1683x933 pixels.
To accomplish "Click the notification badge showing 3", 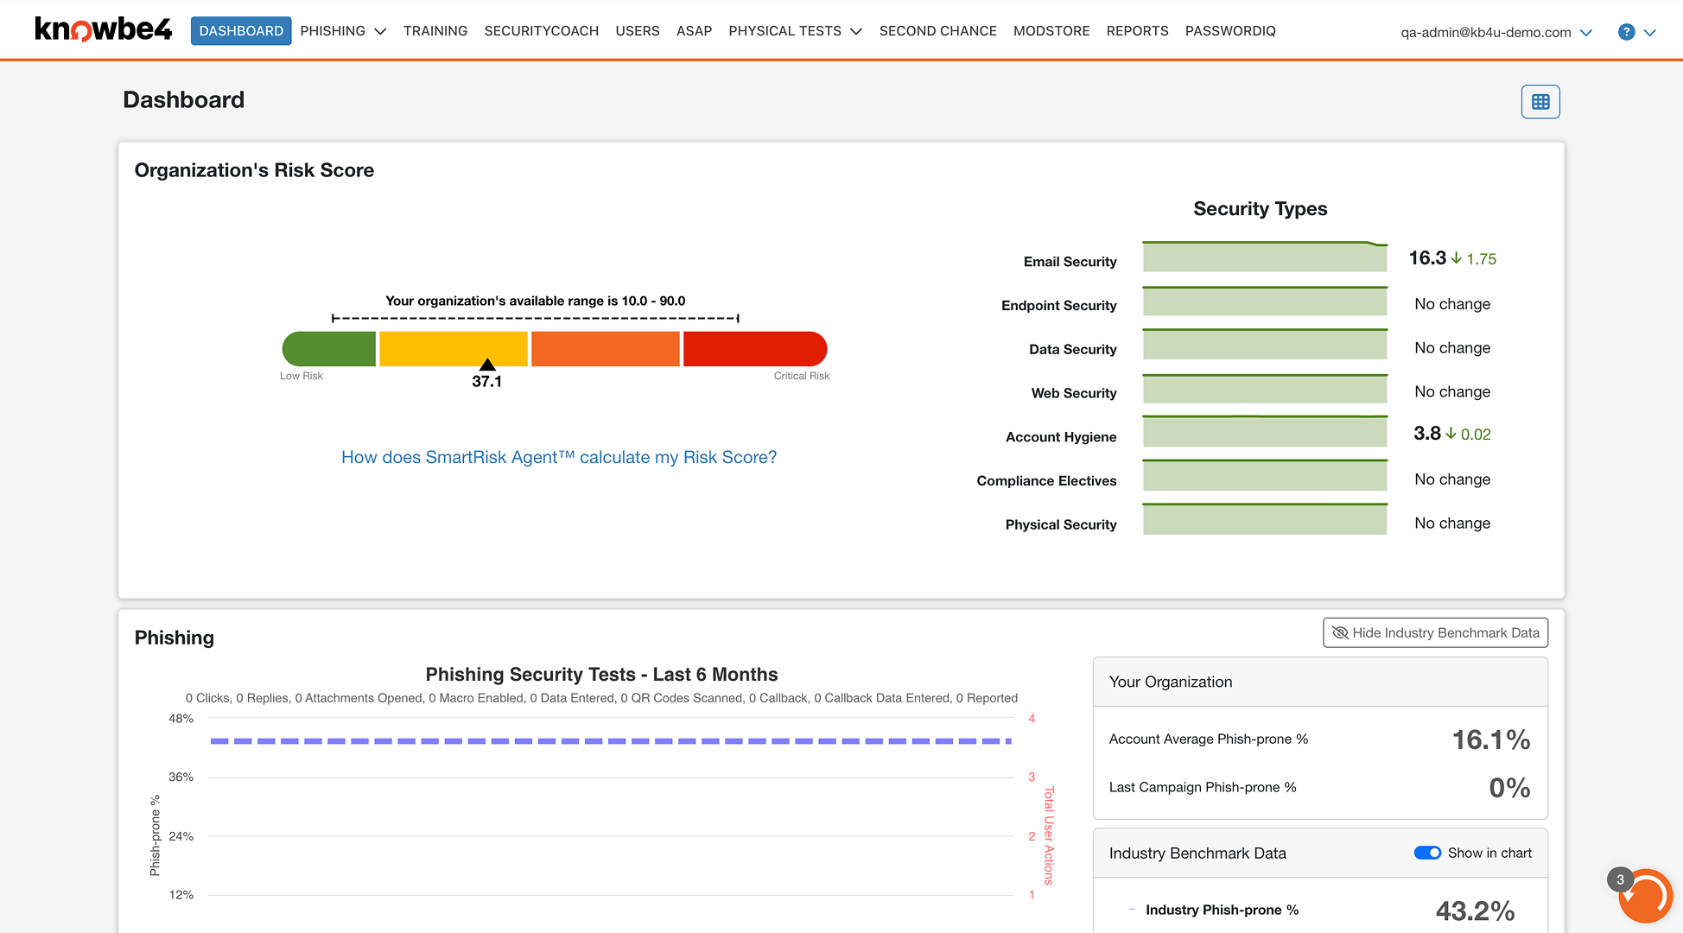I will 1620,879.
